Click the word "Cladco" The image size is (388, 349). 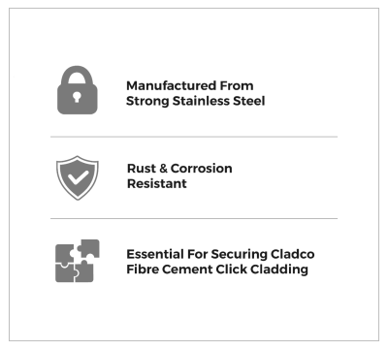pyautogui.click(x=293, y=254)
